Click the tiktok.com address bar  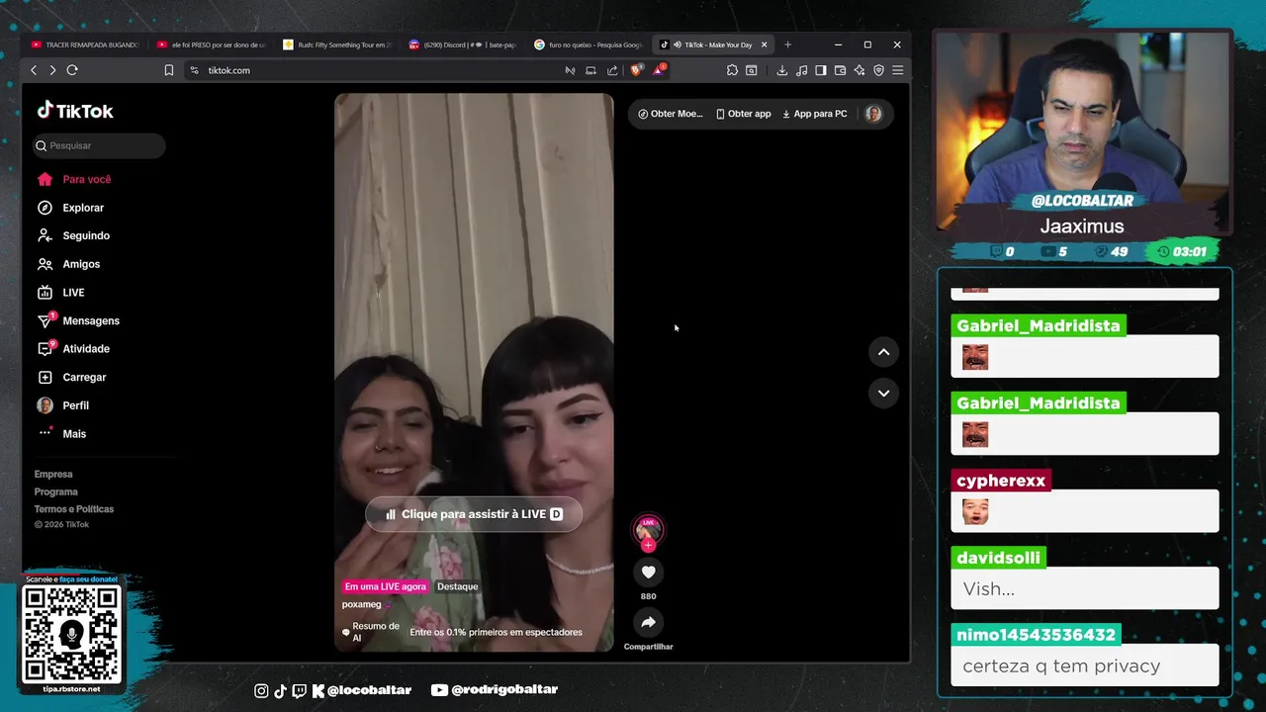coord(376,70)
